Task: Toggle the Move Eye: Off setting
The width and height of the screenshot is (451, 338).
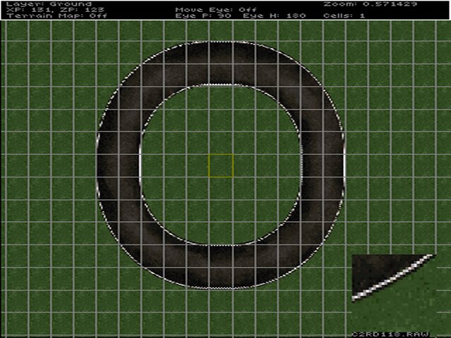Action: [212, 9]
